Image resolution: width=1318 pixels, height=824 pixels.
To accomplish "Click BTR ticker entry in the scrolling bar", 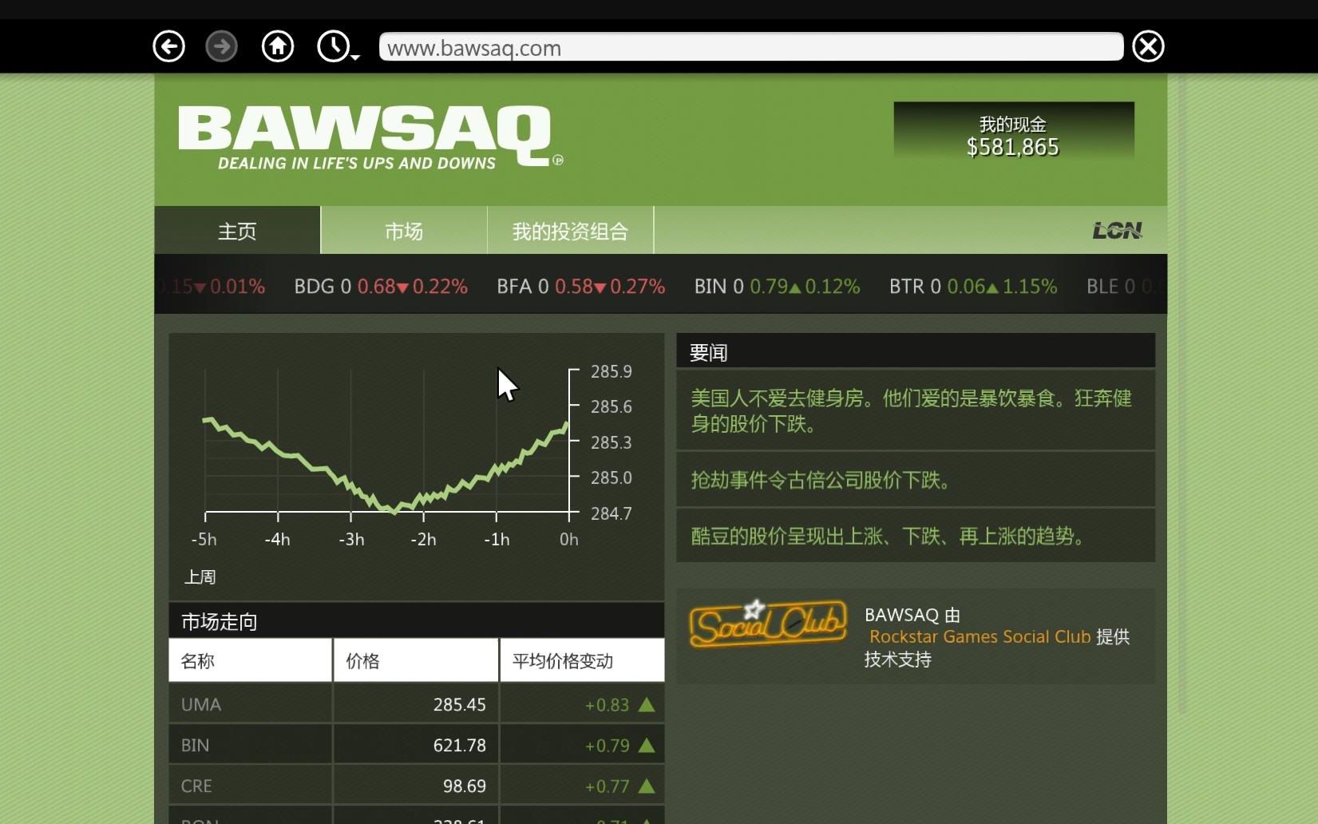I will point(973,286).
